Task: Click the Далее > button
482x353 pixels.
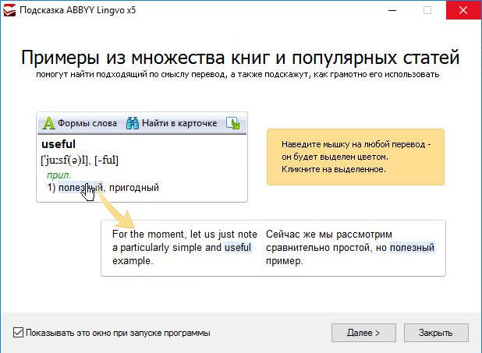Action: [x=363, y=333]
